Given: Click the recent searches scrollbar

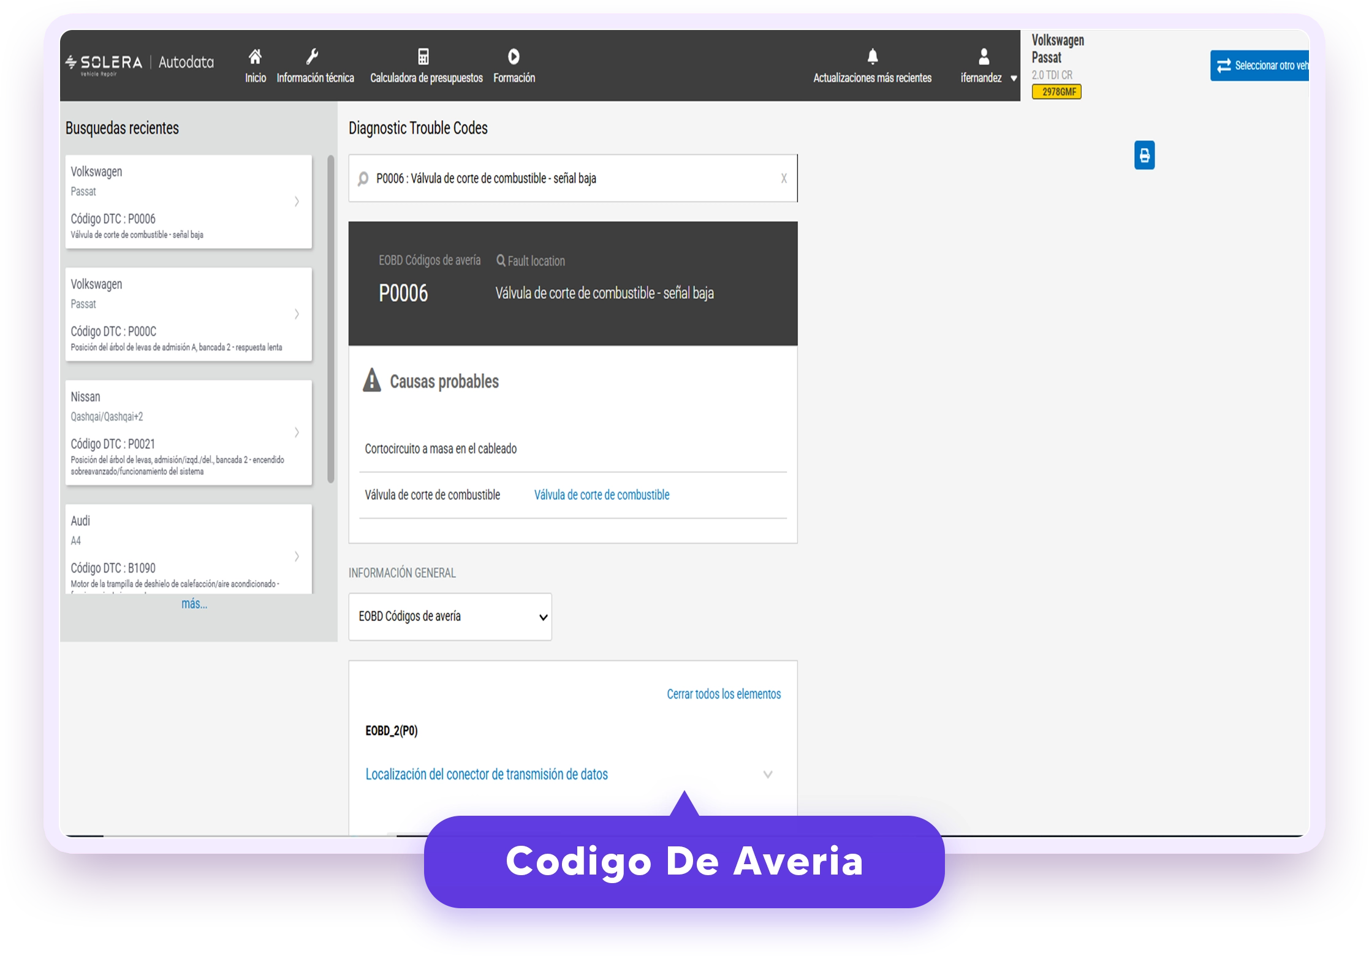Looking at the screenshot, I should (x=331, y=318).
